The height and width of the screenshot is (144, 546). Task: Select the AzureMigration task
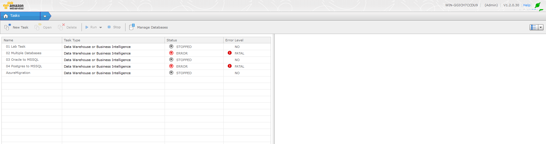click(x=18, y=73)
